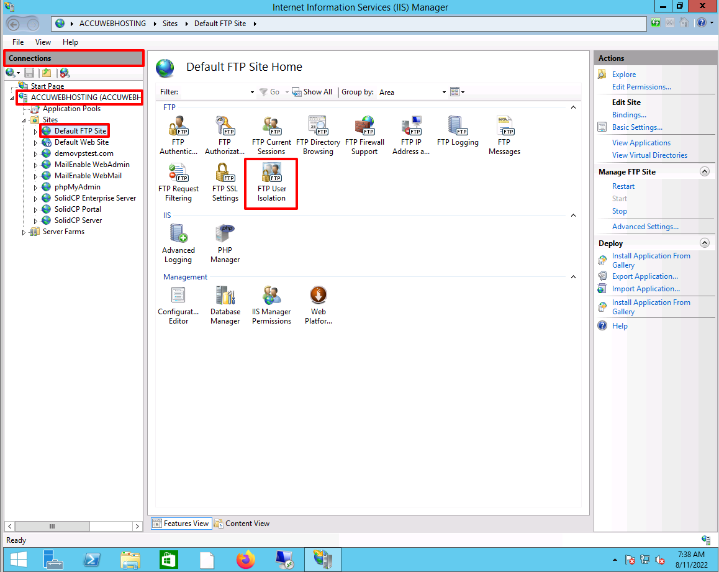719x572 pixels.
Task: Click Stop under Manage FTP Site
Action: point(619,211)
